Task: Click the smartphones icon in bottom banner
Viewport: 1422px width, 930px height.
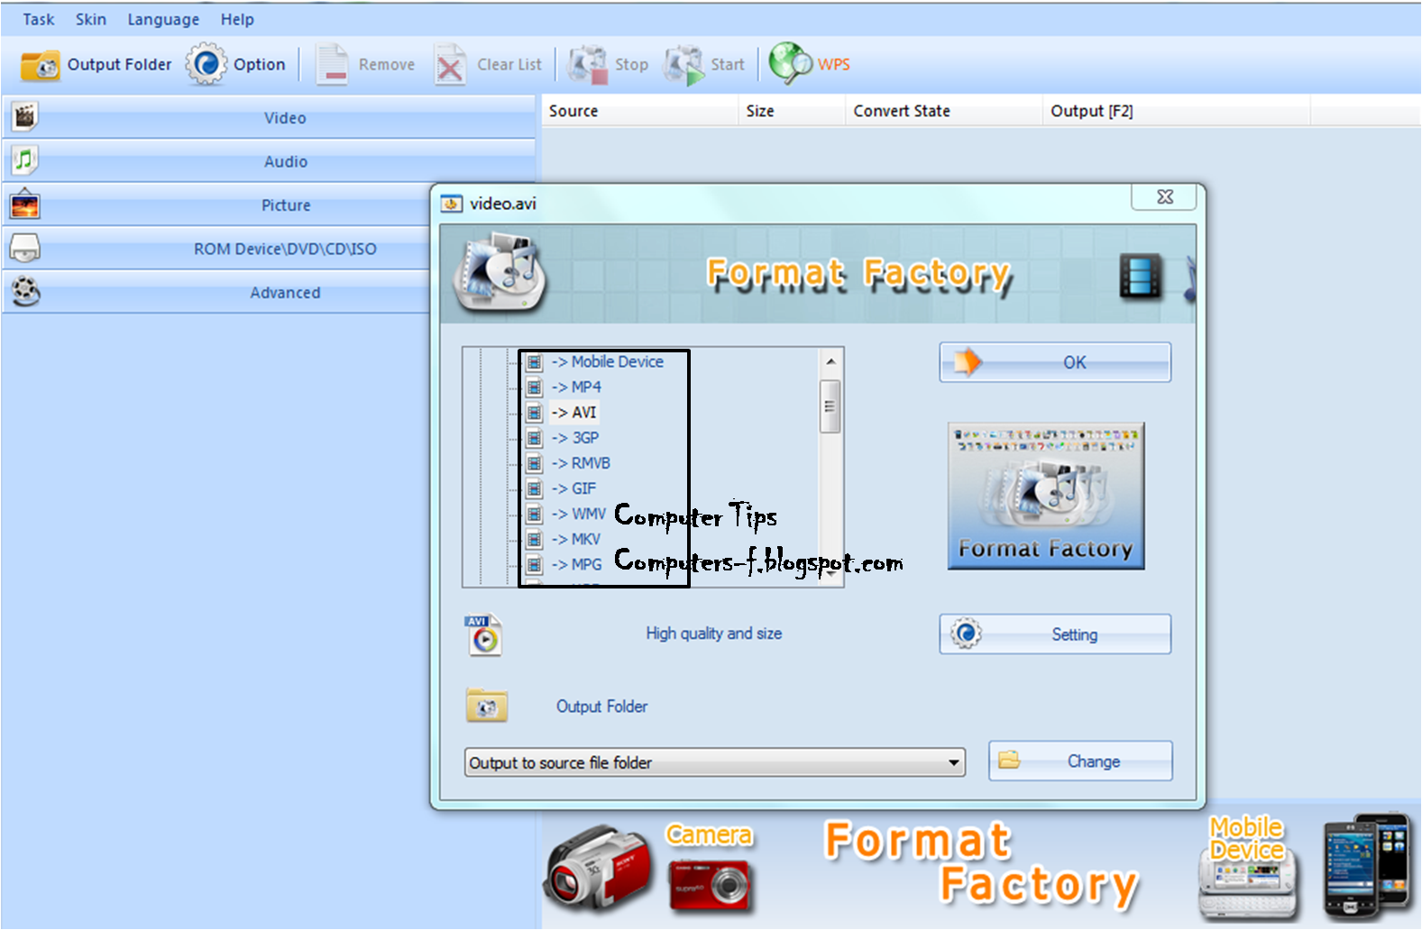Action: tap(1366, 865)
